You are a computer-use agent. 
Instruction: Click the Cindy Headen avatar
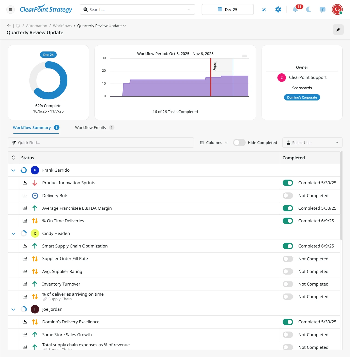[35, 234]
